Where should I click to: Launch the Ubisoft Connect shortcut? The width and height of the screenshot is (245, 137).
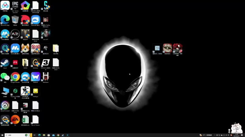(x=5, y=106)
